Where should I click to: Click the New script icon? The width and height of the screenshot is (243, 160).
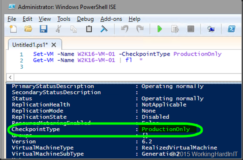tap(13, 29)
